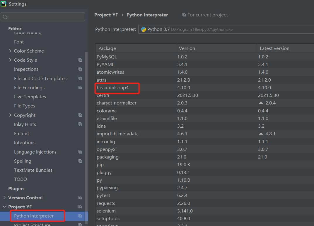Screen dimensions: 314x226
Task: Open the Spelling settings page
Action: click(x=23, y=161)
